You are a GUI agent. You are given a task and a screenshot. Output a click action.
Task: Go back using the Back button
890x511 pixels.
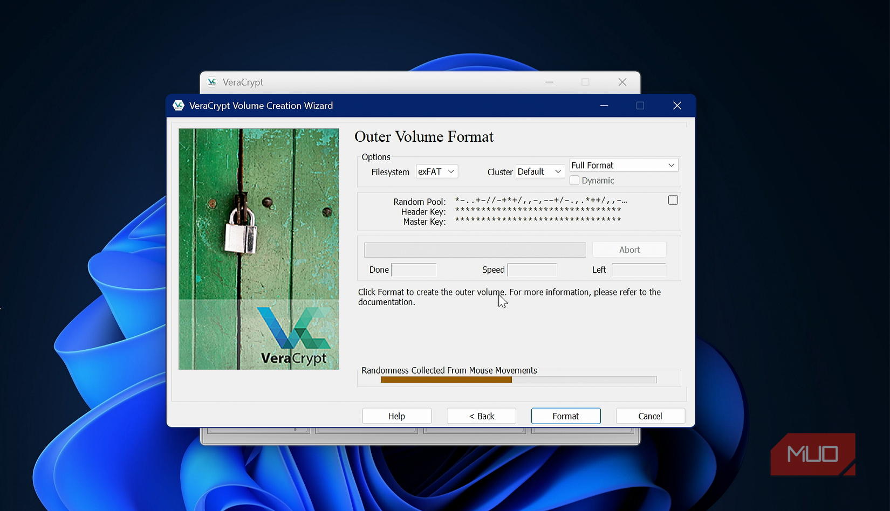(481, 416)
